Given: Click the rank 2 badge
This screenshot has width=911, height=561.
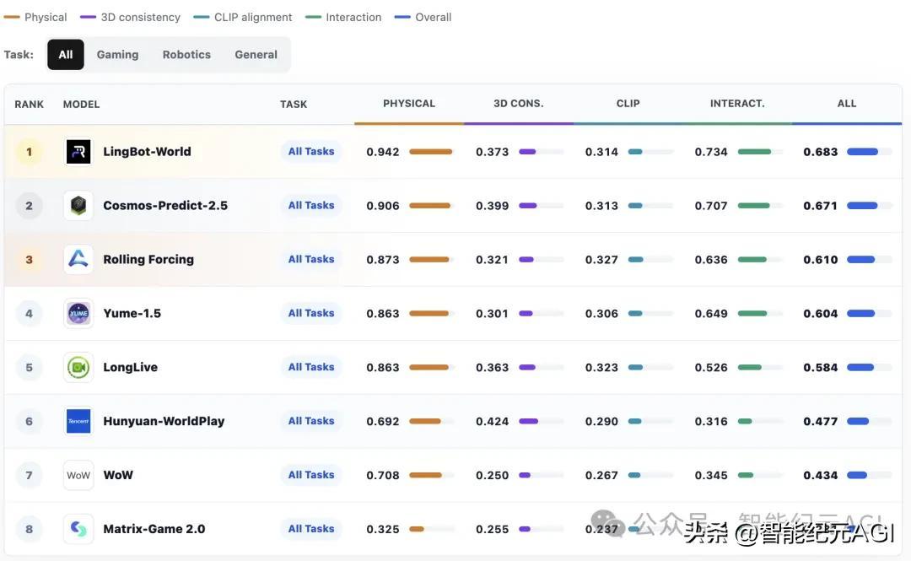Looking at the screenshot, I should (29, 206).
